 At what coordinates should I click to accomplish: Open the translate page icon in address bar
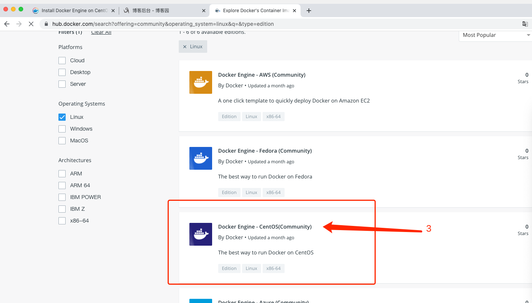525,24
